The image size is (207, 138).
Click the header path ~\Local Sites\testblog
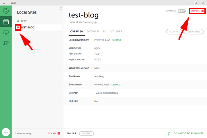click(81, 22)
